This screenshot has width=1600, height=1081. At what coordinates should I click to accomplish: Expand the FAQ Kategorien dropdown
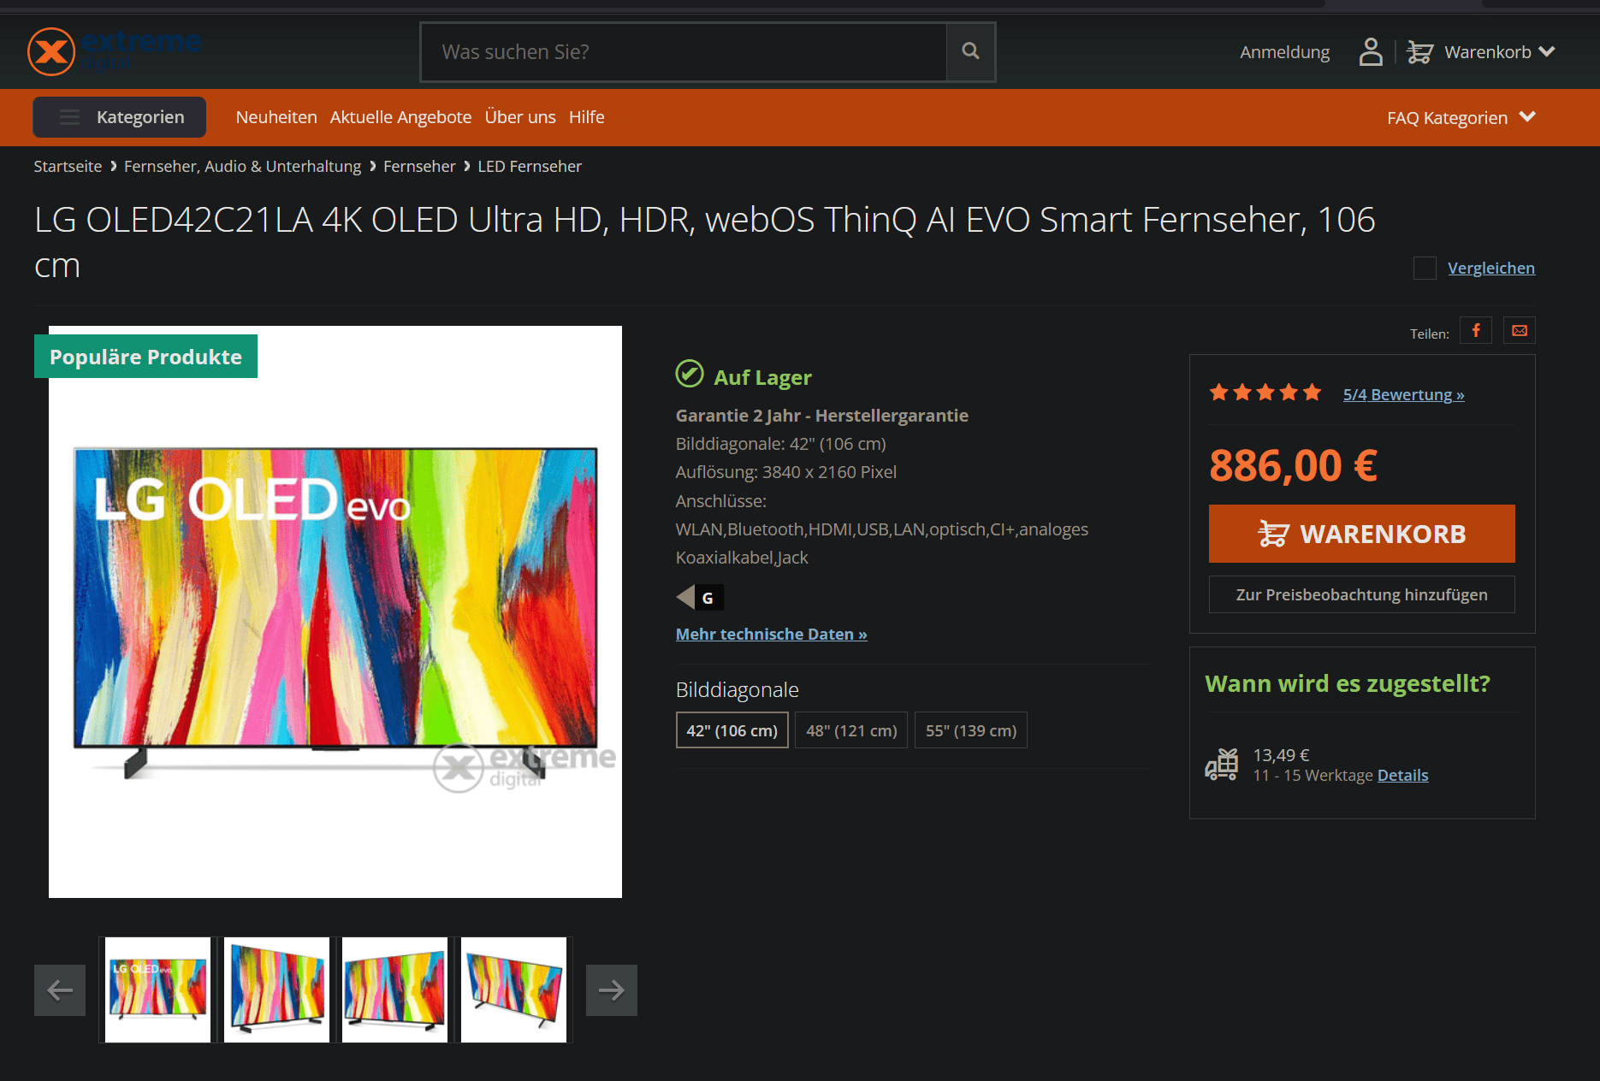[x=1461, y=117]
